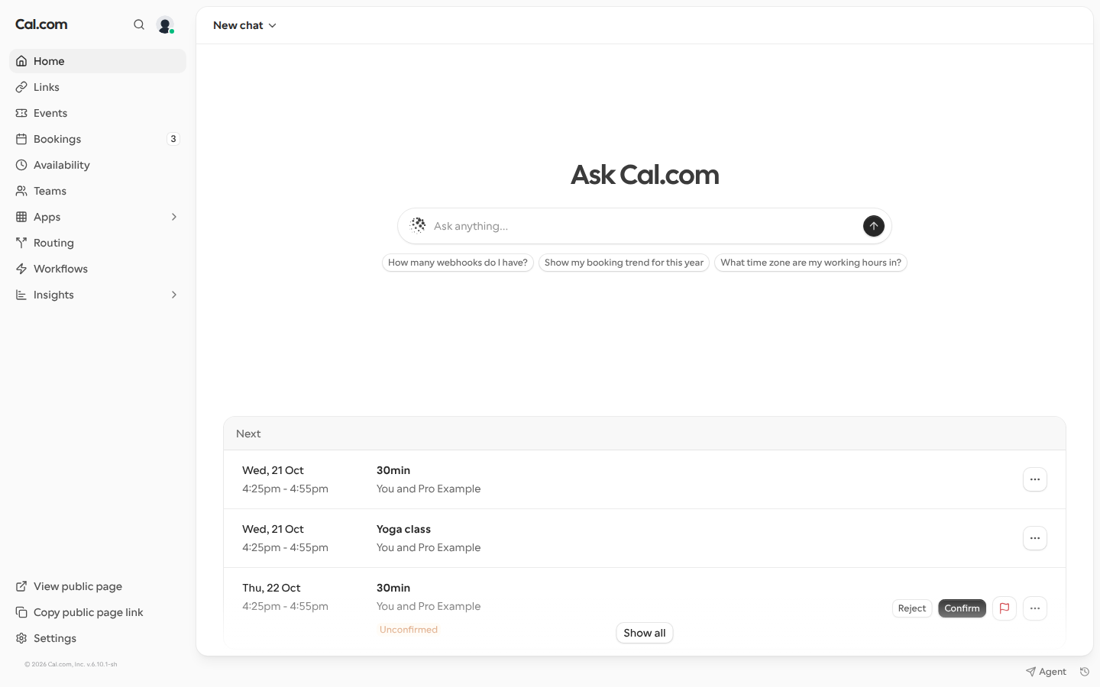Expand the Apps submenu chevron
The height and width of the screenshot is (687, 1100).
pyautogui.click(x=174, y=217)
